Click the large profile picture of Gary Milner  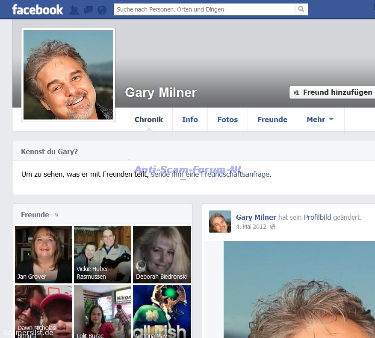click(x=68, y=75)
